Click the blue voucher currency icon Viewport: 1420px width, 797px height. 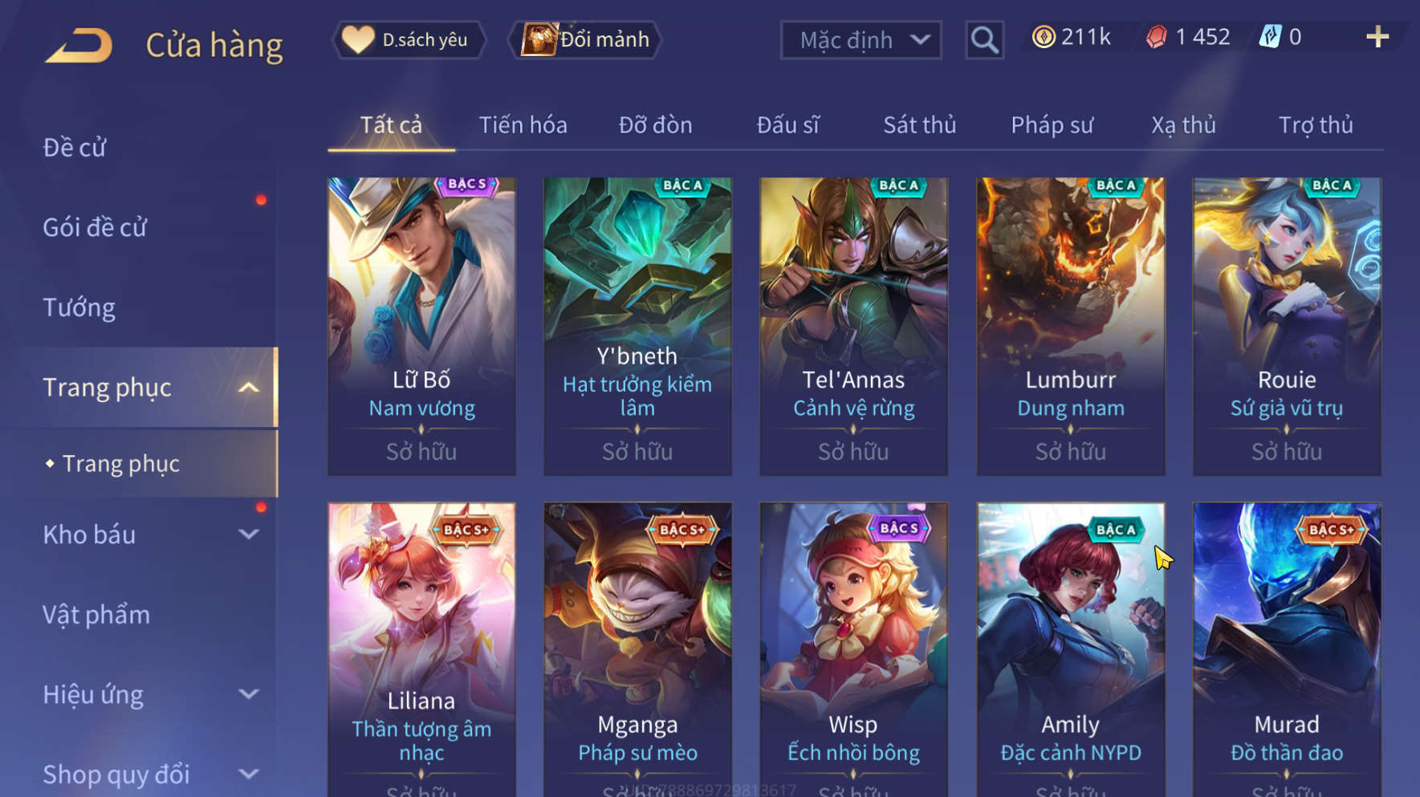point(1270,37)
